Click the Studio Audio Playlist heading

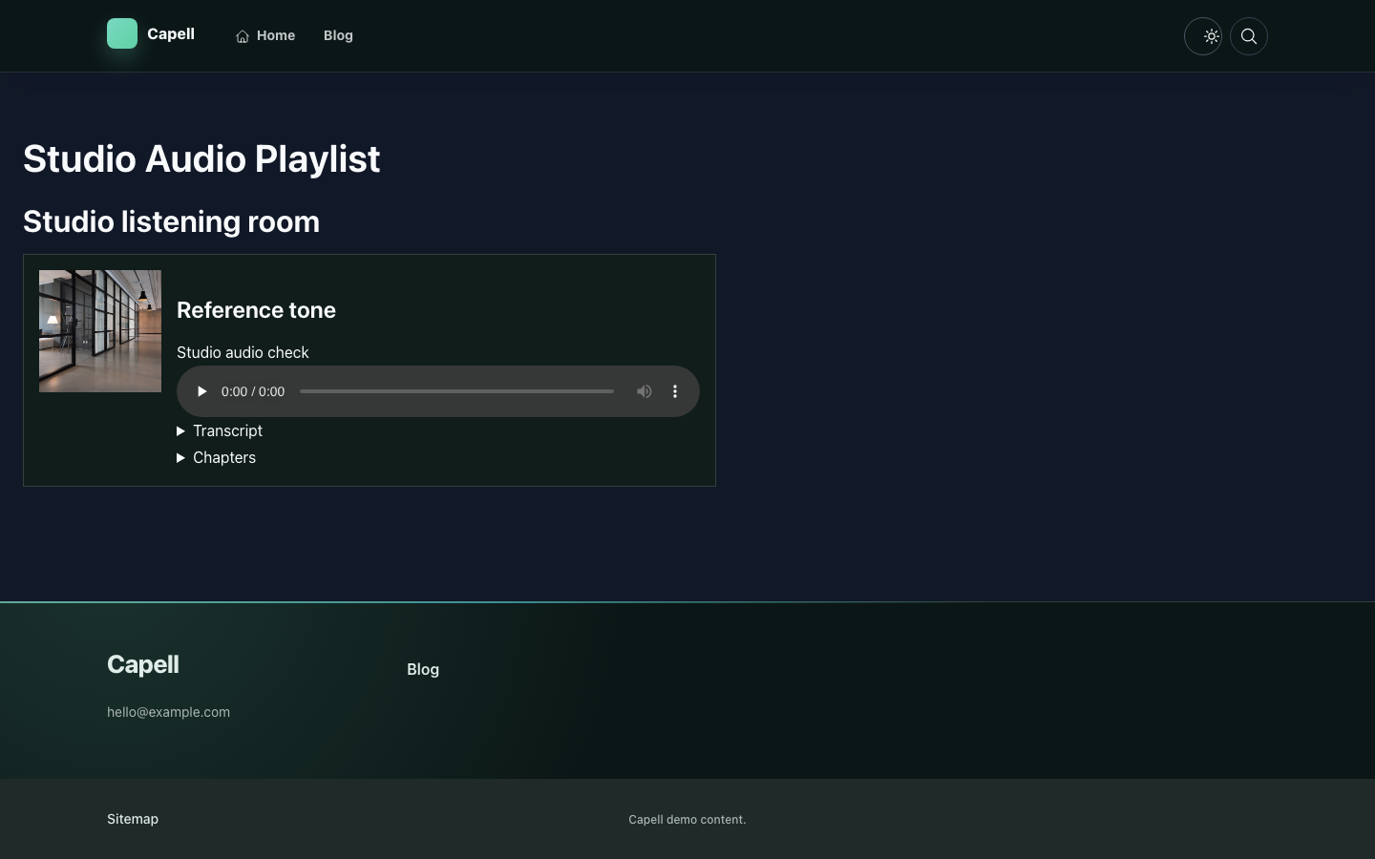tap(201, 158)
